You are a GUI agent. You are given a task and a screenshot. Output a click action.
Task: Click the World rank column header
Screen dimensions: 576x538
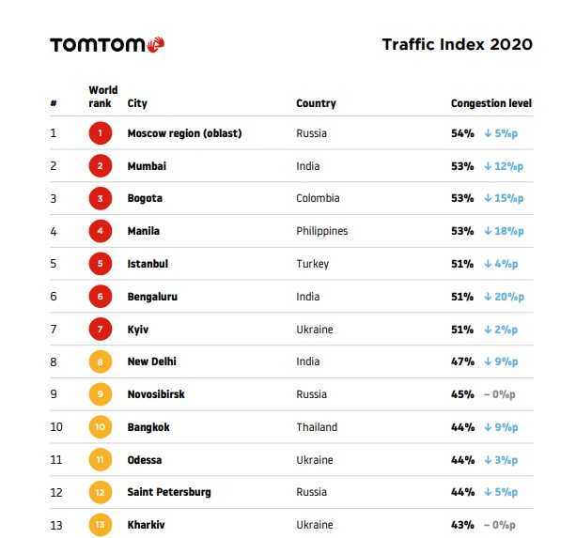tap(102, 97)
